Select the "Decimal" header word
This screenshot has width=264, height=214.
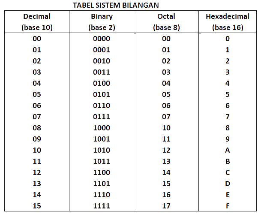coord(37,16)
